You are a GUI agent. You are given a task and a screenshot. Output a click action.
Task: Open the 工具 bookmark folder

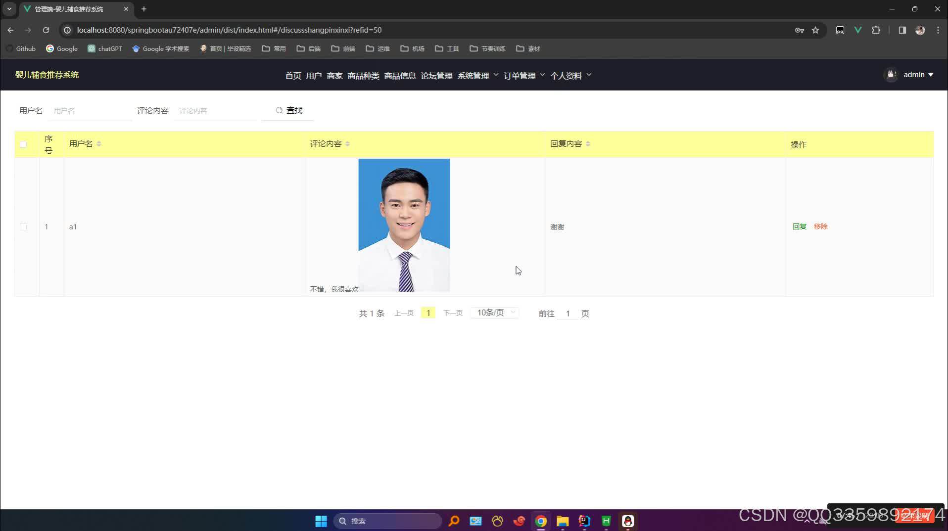[x=447, y=48]
